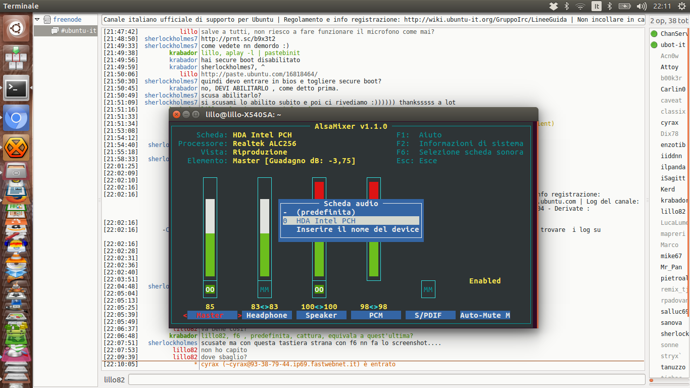Select '(predefinita)' in Scheda audio list
The height and width of the screenshot is (388, 690).
pyautogui.click(x=351, y=212)
